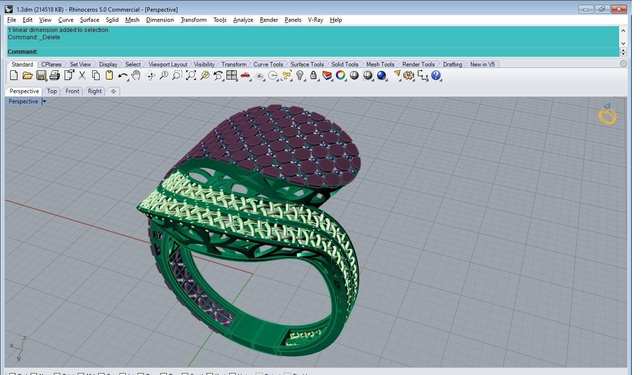Switch to the Set View toolbar tab

point(80,64)
